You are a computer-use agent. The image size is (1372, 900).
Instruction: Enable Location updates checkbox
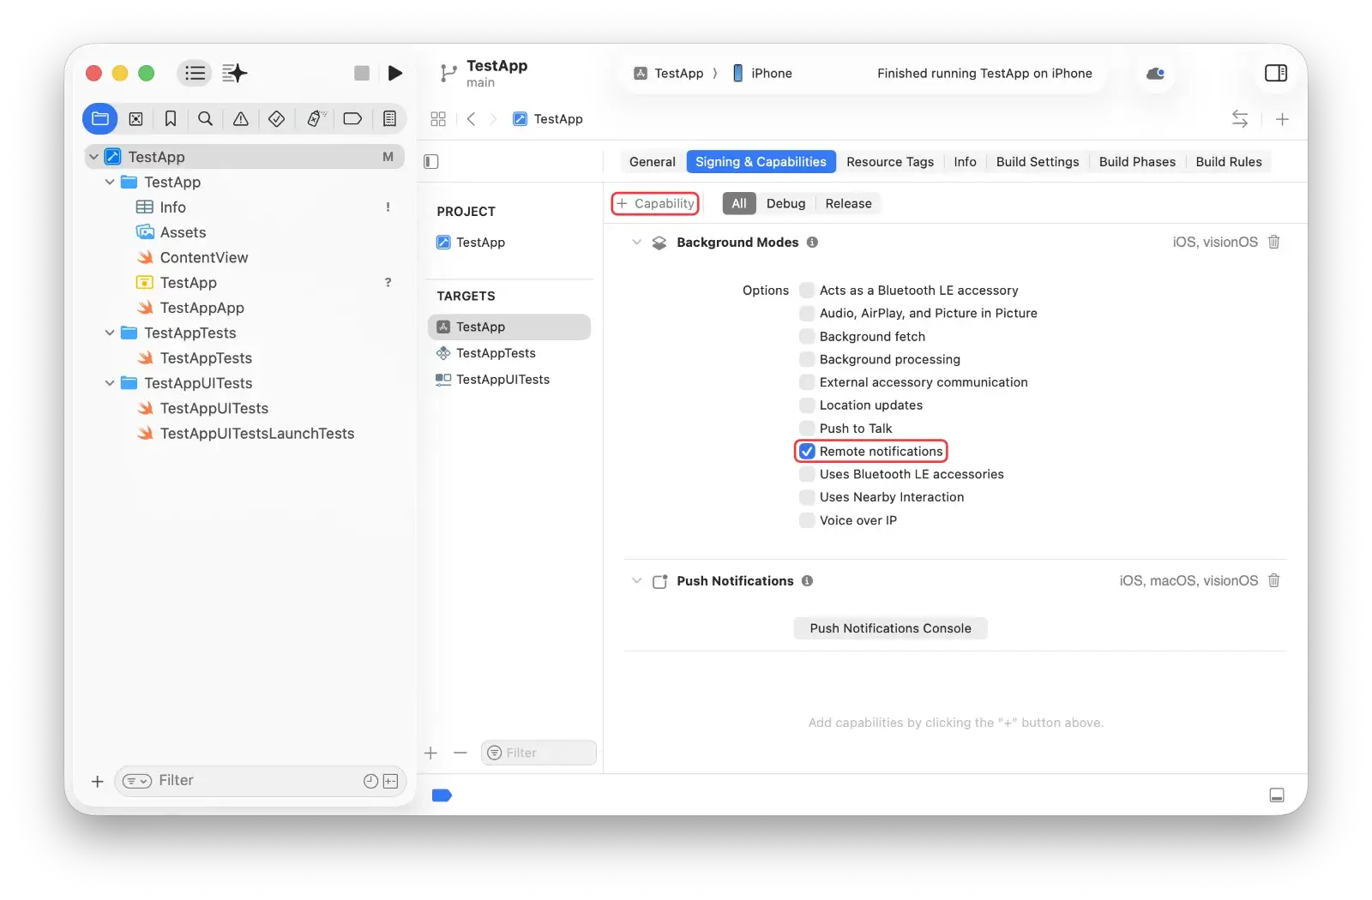point(807,405)
